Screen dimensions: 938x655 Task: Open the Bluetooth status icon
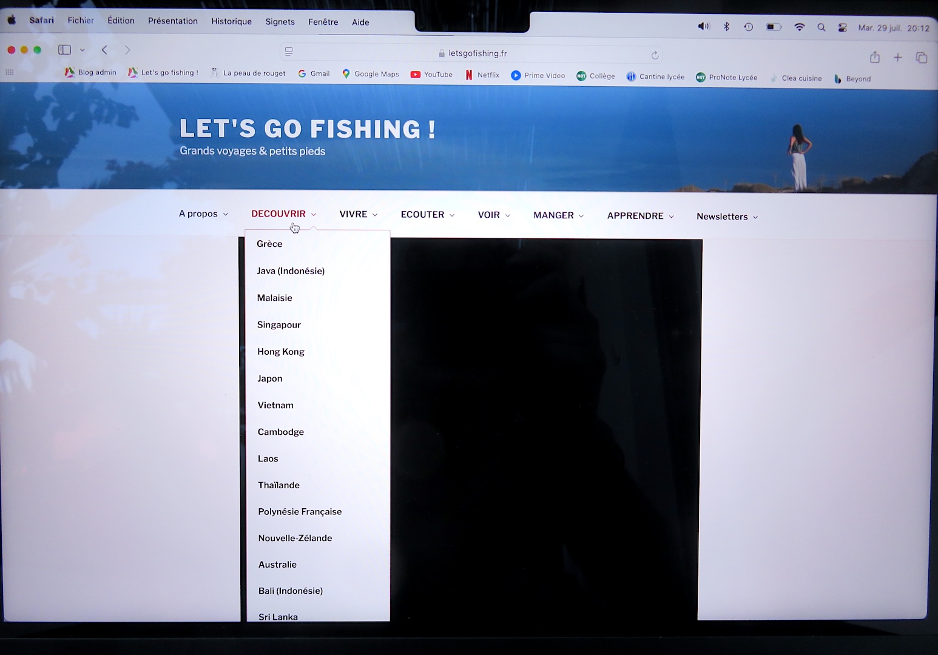(726, 27)
